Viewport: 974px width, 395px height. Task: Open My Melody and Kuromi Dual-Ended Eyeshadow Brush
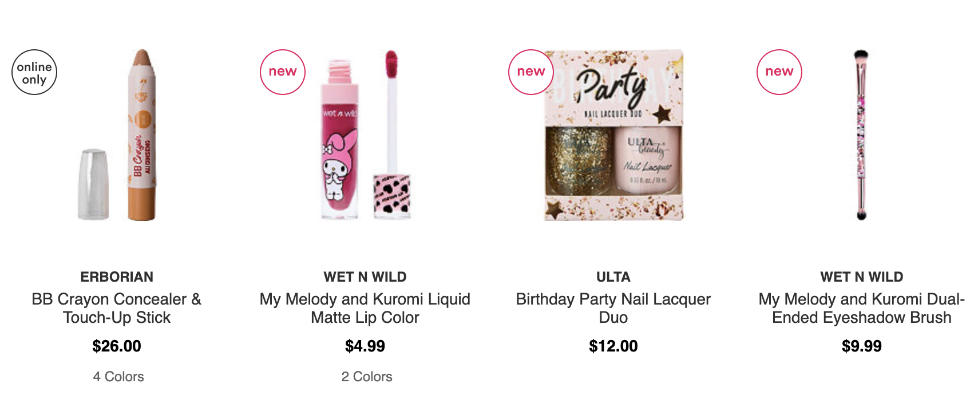tap(862, 308)
